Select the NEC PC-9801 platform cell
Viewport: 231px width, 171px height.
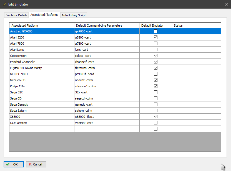click(42, 74)
